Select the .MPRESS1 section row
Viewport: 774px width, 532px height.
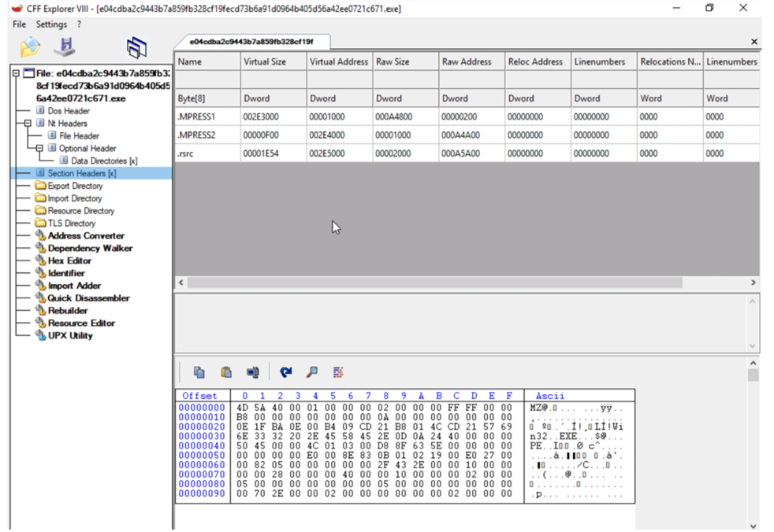click(196, 116)
